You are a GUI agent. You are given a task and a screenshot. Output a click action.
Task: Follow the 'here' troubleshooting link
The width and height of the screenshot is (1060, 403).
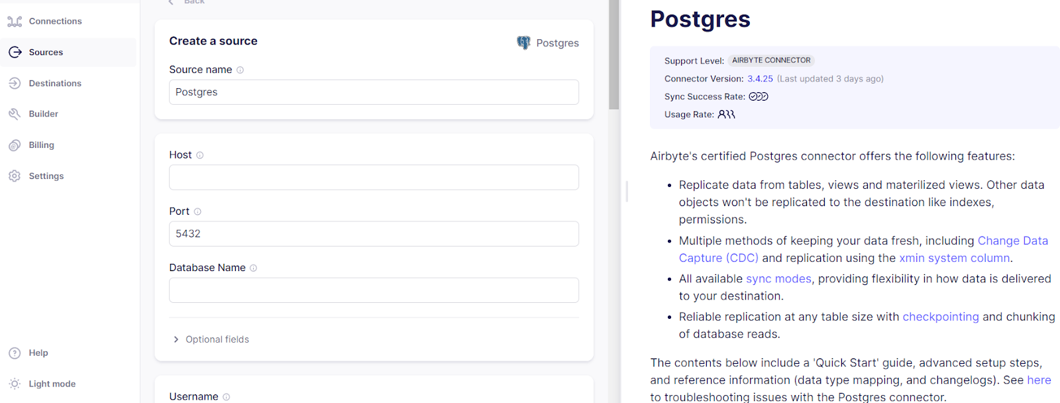1039,380
